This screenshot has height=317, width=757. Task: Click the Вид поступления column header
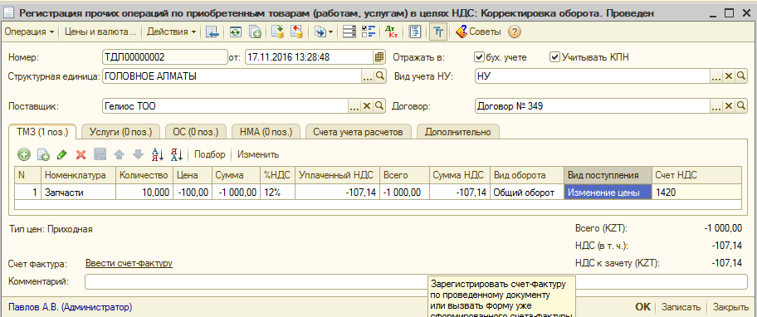tap(608, 175)
